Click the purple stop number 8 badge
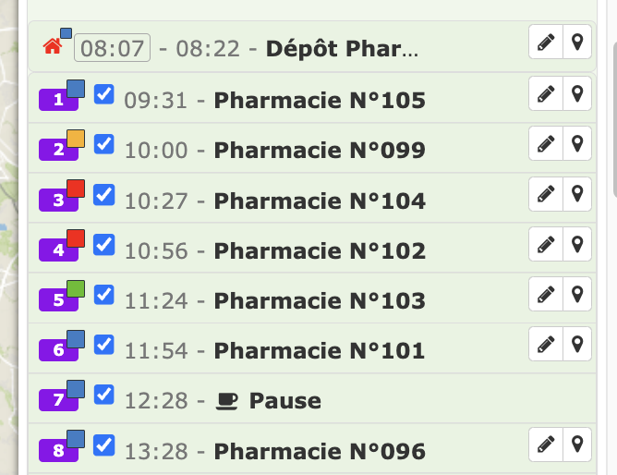The width and height of the screenshot is (617, 475). point(56,452)
